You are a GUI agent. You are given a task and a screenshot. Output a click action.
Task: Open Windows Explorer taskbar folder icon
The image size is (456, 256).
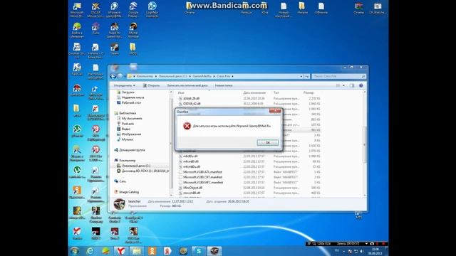tap(136, 251)
